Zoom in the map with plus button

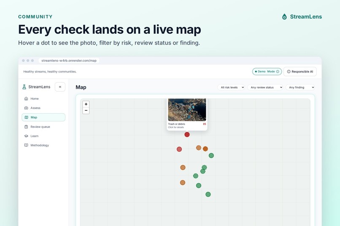(86, 104)
